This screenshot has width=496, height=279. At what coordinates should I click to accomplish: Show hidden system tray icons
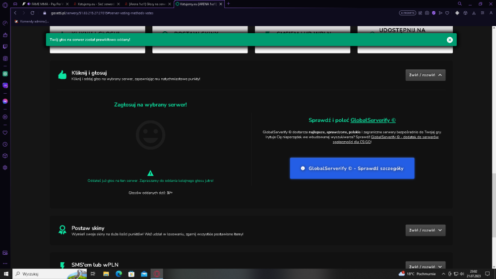click(x=443, y=274)
